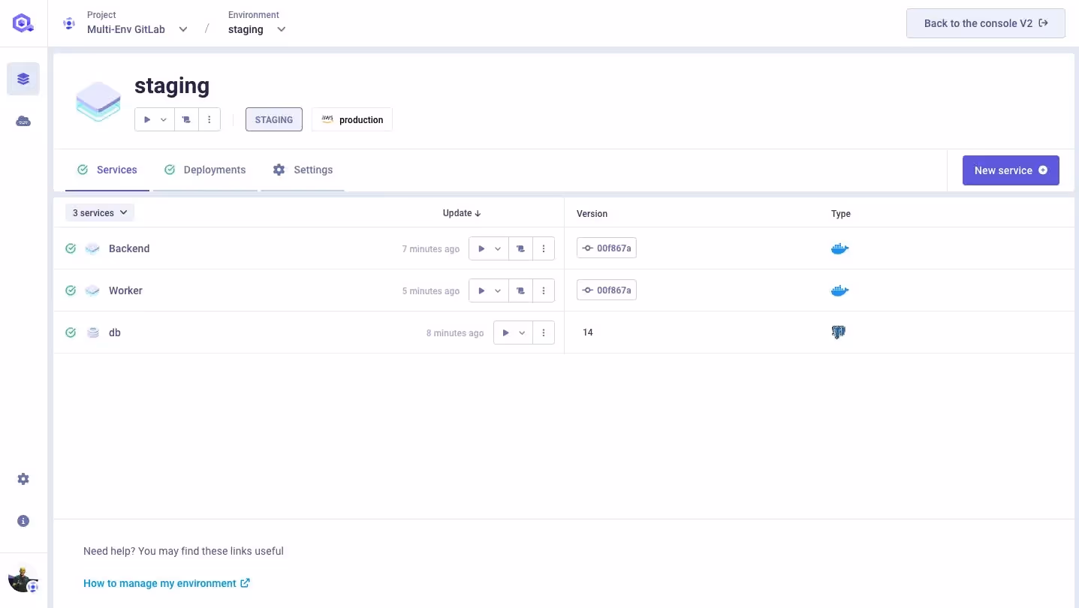Open environment logs from the header actions
Screen dimensions: 1079x608
point(186,119)
